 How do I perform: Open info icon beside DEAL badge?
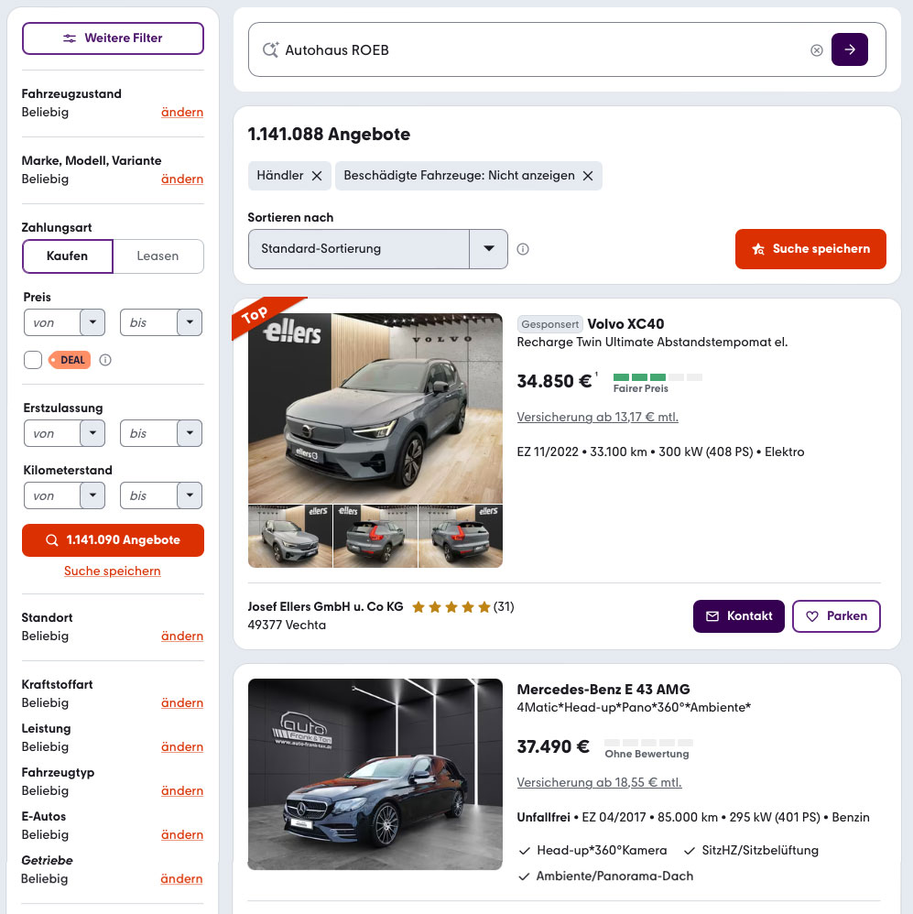coord(105,360)
